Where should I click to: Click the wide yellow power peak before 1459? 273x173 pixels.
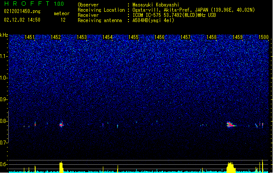pyautogui.click(x=231, y=168)
